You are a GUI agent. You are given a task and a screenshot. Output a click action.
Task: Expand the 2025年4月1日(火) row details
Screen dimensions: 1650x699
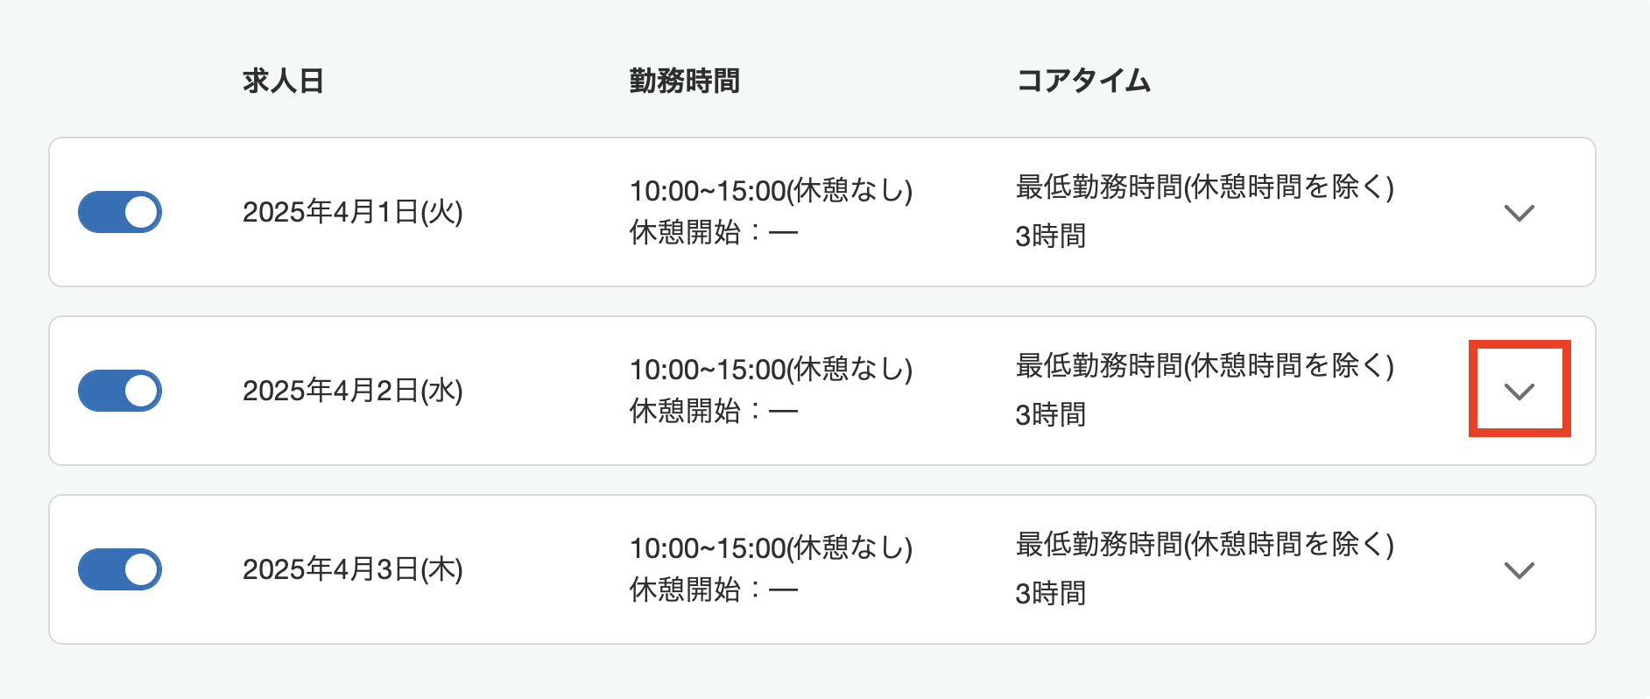(1521, 210)
